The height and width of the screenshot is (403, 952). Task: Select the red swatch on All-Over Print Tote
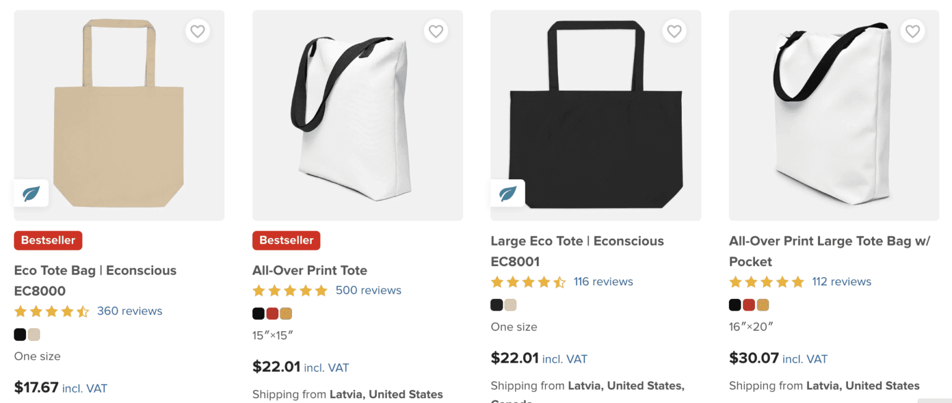272,313
